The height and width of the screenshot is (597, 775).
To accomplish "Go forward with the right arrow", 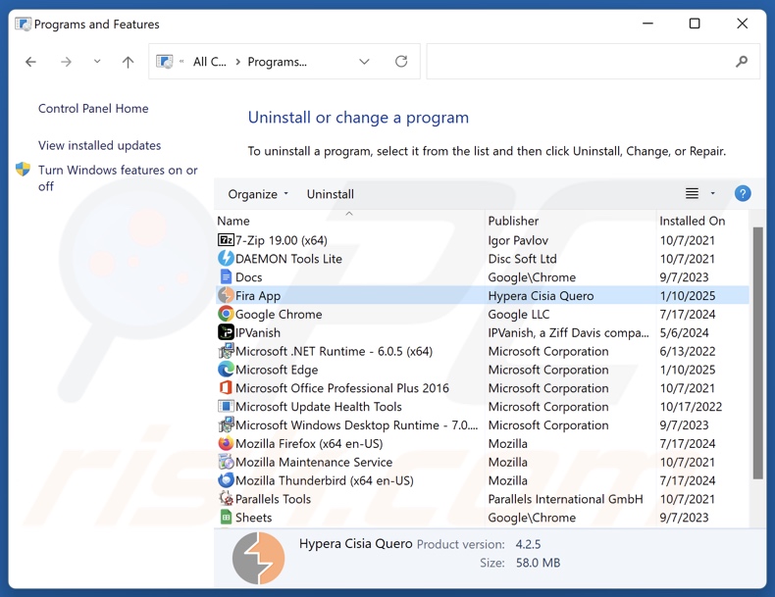I will (66, 62).
